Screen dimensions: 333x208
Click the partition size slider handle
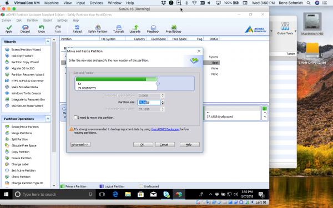pos(158,84)
